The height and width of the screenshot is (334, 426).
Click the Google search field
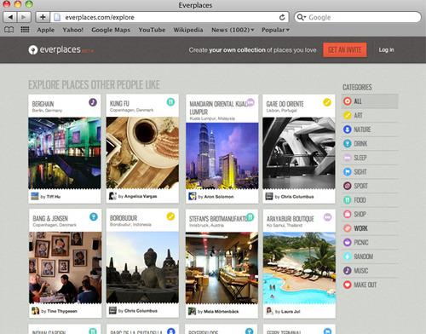click(358, 17)
